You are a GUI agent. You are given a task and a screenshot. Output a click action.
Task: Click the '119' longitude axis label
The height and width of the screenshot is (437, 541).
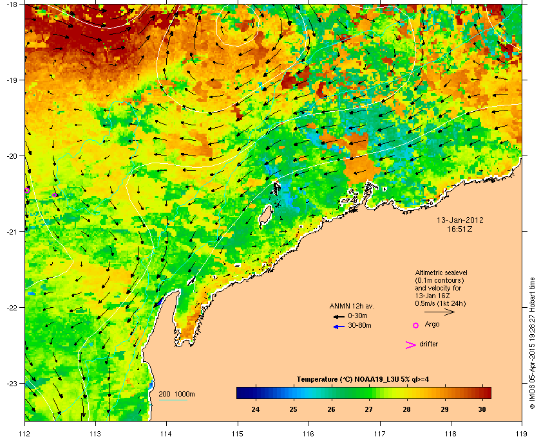[x=522, y=433]
